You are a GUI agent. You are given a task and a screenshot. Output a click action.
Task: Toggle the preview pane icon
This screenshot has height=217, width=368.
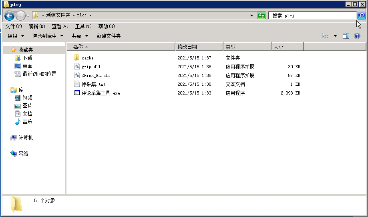[346, 36]
